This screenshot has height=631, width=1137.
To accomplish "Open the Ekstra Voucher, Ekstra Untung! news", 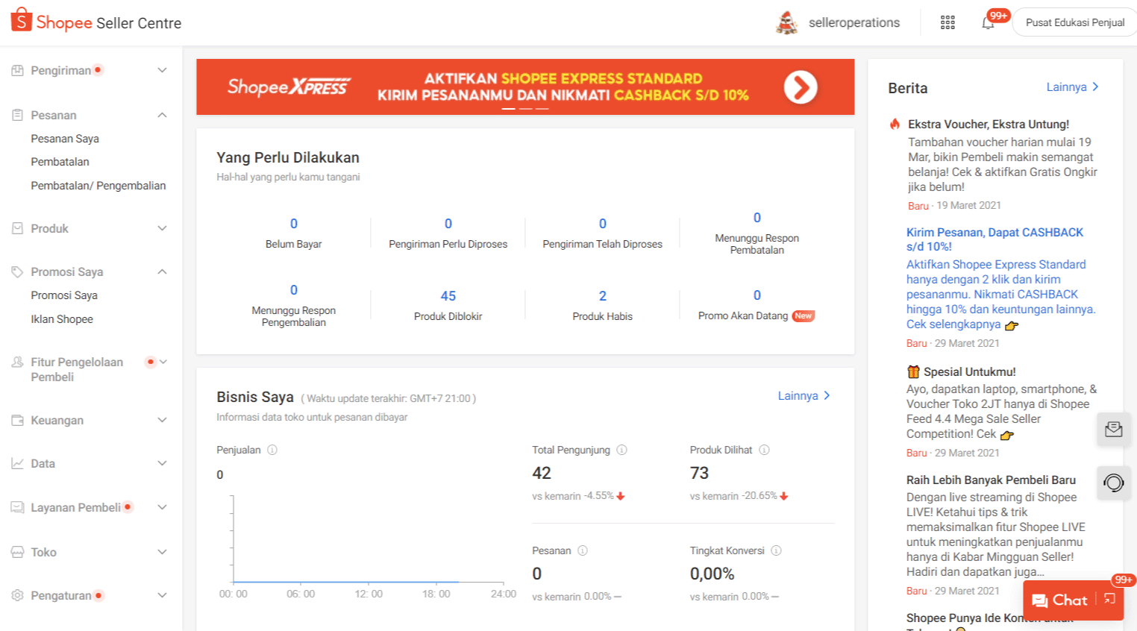I will point(989,125).
